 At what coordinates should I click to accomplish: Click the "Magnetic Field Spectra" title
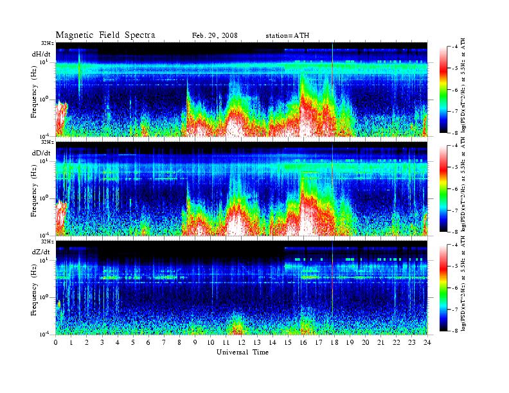tap(105, 35)
